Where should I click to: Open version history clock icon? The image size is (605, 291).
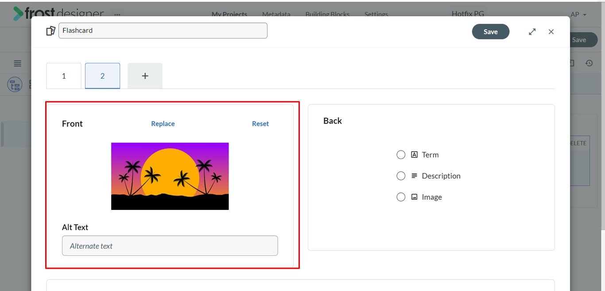point(589,63)
